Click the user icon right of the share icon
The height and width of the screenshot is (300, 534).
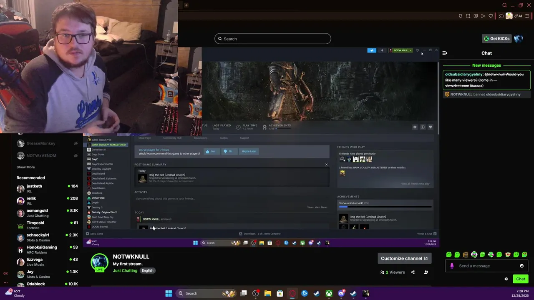426,272
